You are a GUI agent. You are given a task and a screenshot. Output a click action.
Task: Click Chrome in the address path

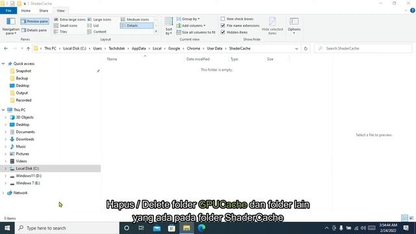click(x=194, y=49)
